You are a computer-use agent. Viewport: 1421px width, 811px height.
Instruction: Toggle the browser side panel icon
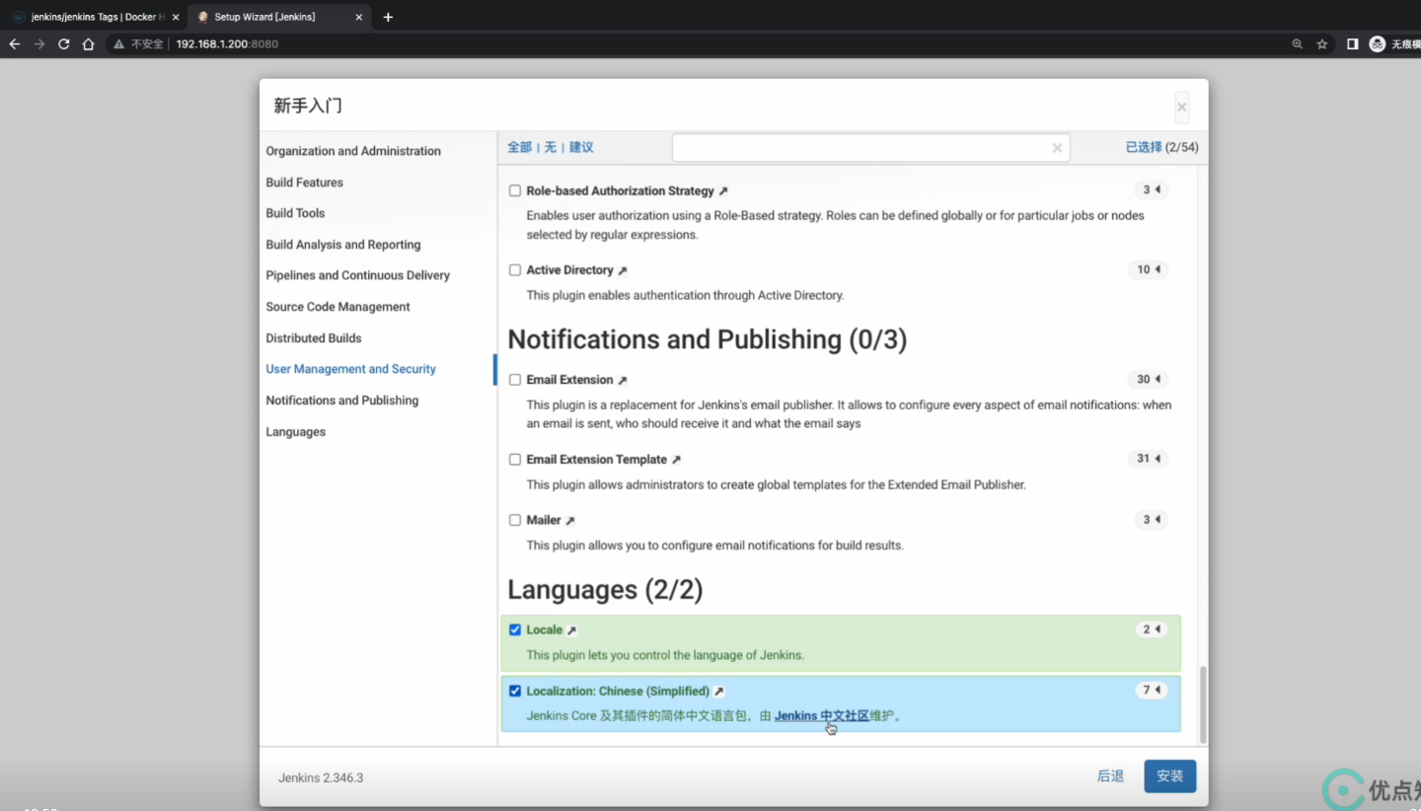[1353, 44]
